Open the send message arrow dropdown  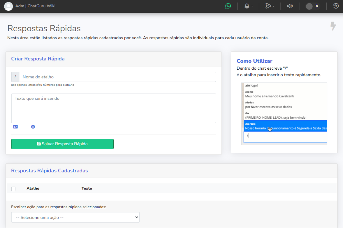[x=270, y=6]
